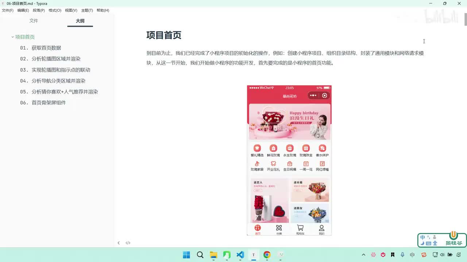
Task: Open the 格式(O) menu
Action: click(55, 10)
